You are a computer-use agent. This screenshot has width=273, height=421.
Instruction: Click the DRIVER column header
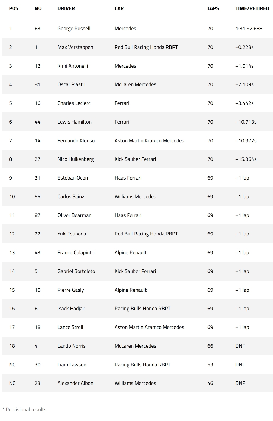66,8
